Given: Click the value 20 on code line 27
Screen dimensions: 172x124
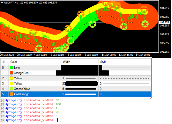Looking at the screenshot, I should 57,112.
